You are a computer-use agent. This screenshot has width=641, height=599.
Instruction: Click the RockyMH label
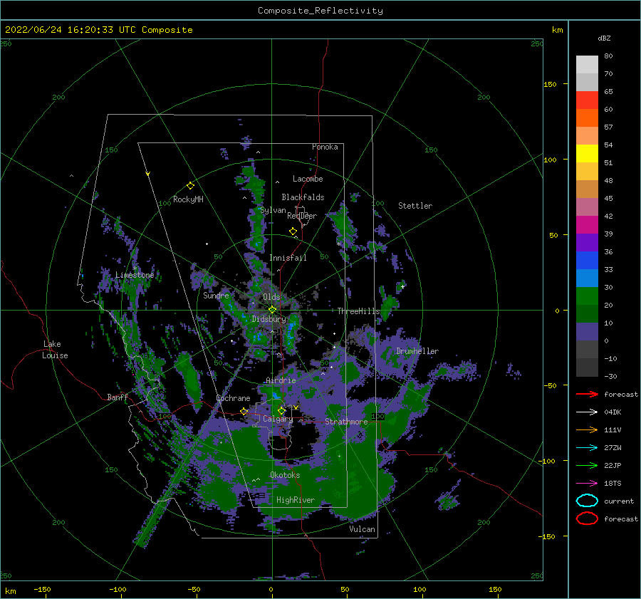188,199
